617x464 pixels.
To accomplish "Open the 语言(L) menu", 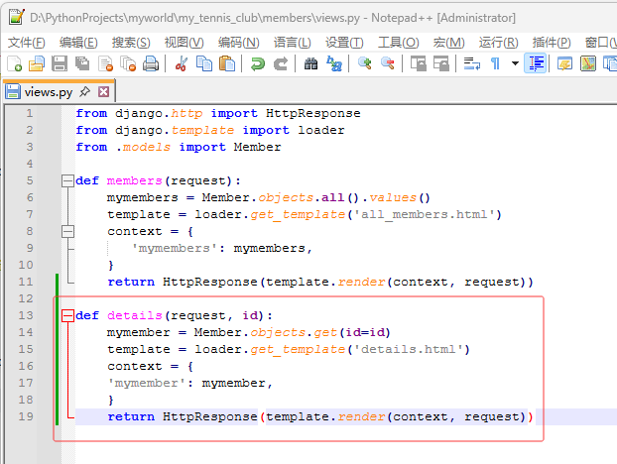I will (292, 42).
